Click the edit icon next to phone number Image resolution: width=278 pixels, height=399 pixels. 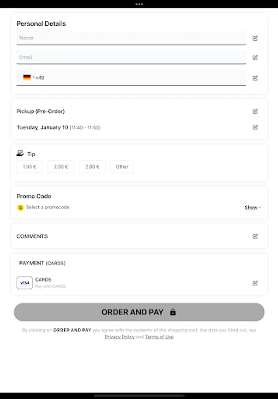click(x=255, y=78)
